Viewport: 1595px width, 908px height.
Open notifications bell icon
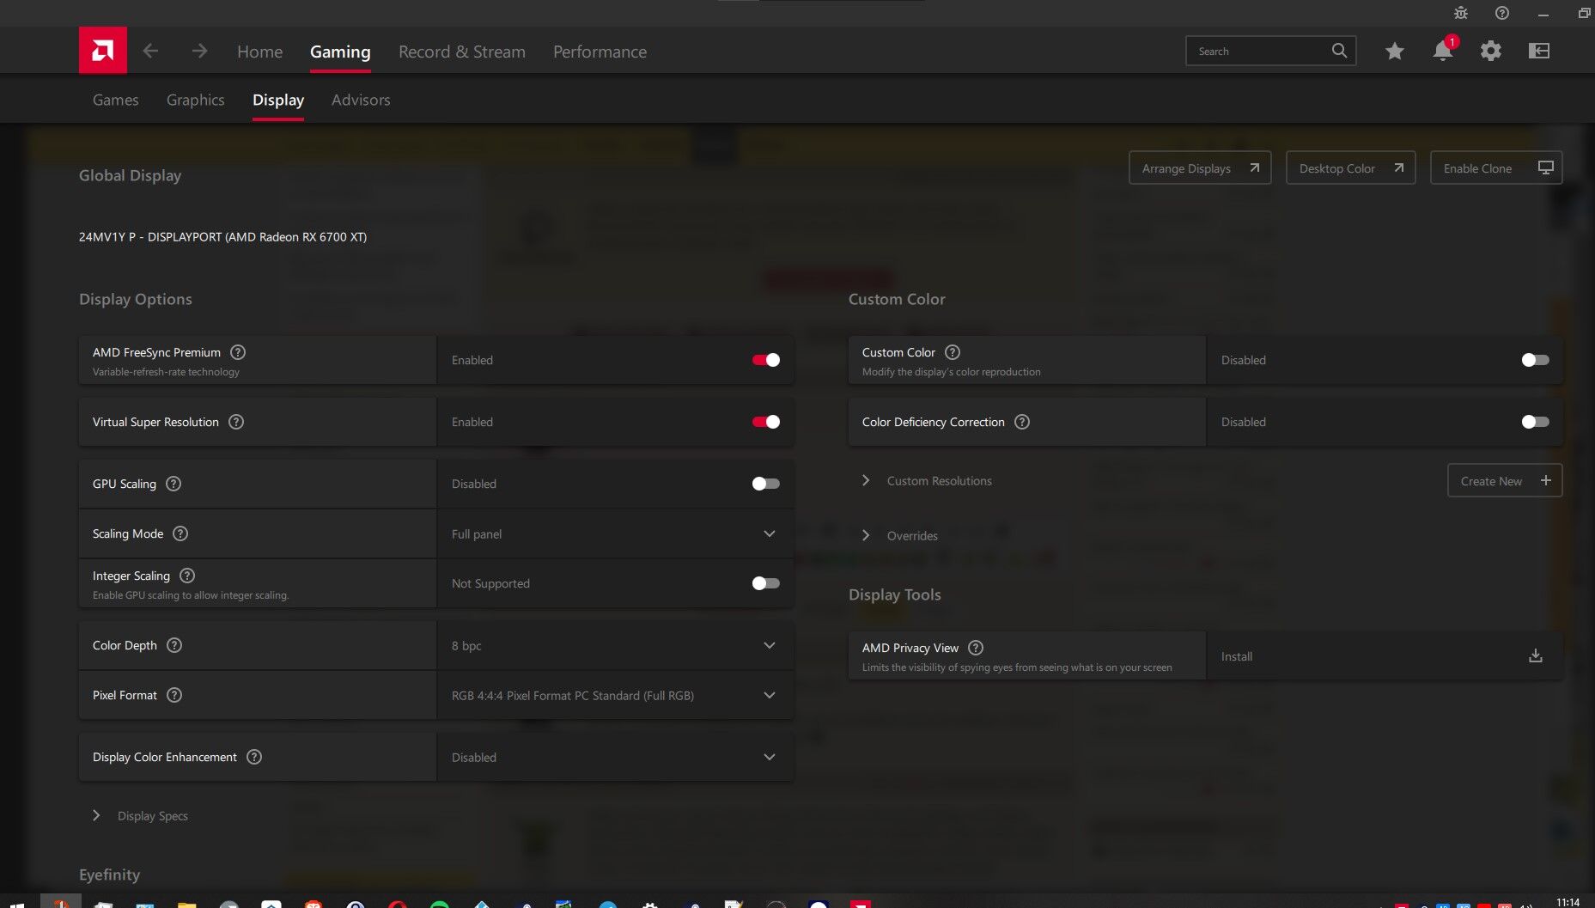(1443, 51)
